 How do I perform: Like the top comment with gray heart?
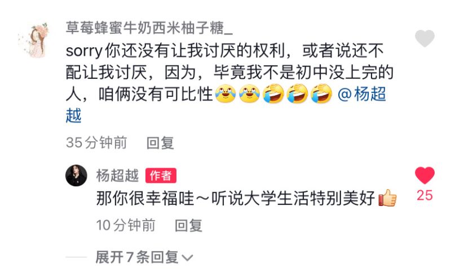pos(425,38)
